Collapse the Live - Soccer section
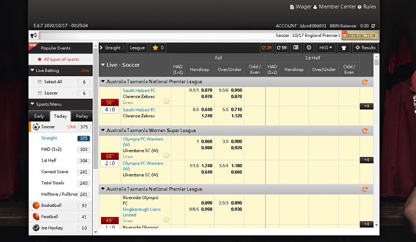 coord(103,64)
